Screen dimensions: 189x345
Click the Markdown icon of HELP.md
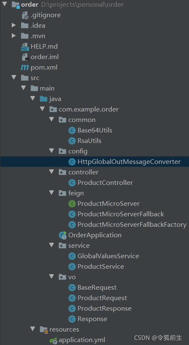coord(25,47)
